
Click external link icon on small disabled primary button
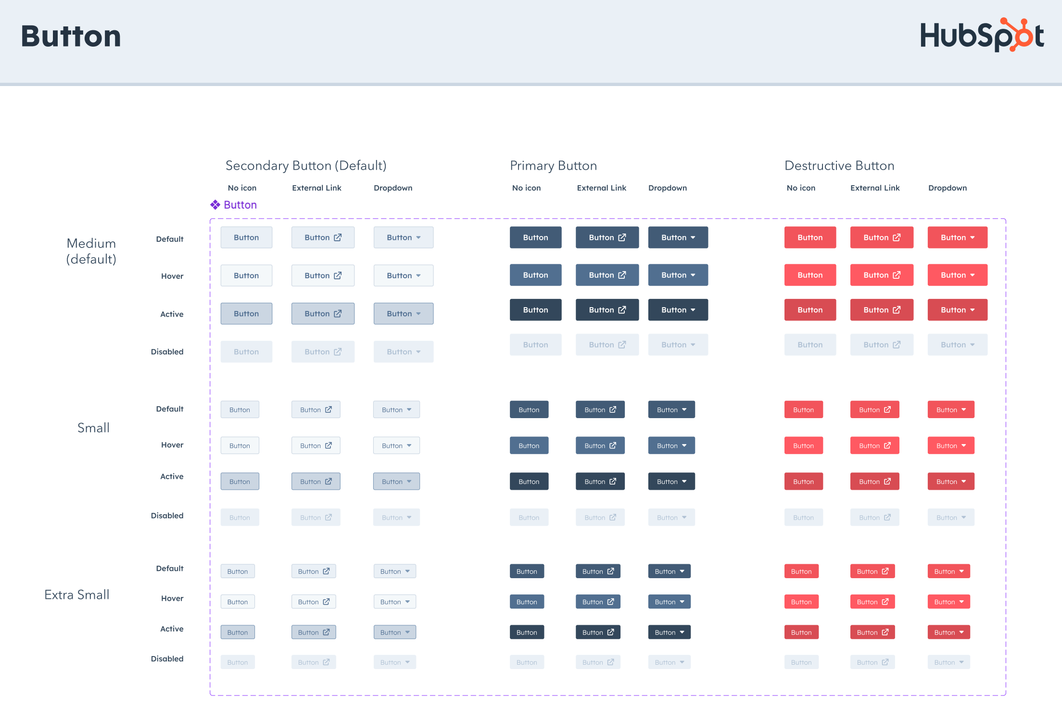pyautogui.click(x=613, y=517)
